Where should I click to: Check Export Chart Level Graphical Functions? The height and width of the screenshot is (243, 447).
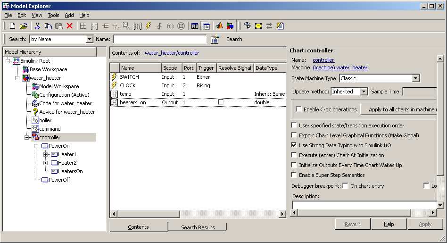(294, 135)
